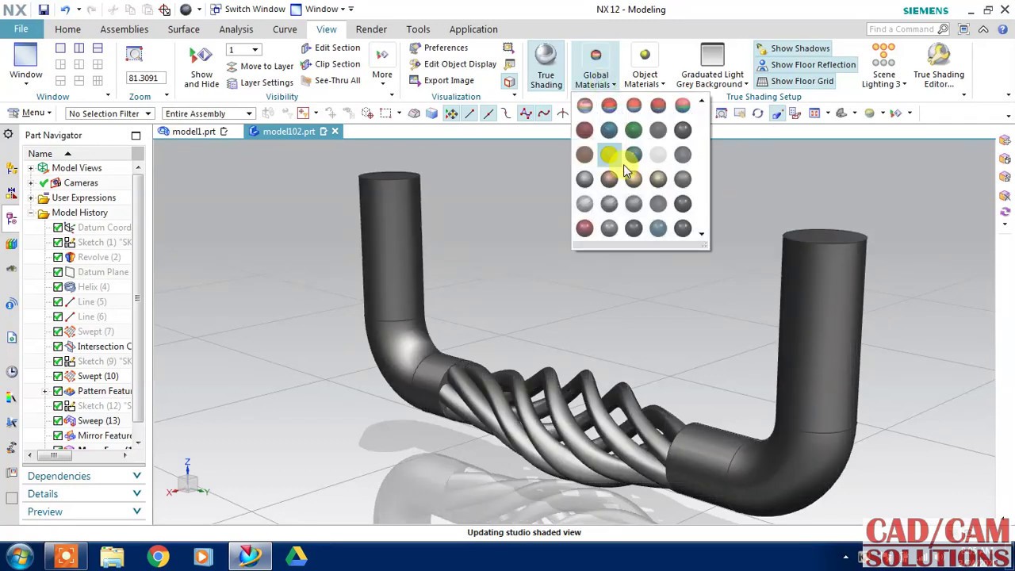Viewport: 1015px width, 571px height.
Task: Switch to the Analysis ribbon tab
Action: click(236, 29)
